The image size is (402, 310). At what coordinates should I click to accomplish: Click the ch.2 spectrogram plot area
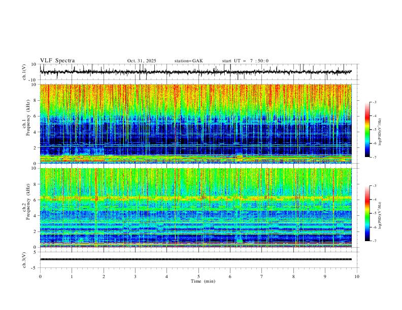pos(195,208)
